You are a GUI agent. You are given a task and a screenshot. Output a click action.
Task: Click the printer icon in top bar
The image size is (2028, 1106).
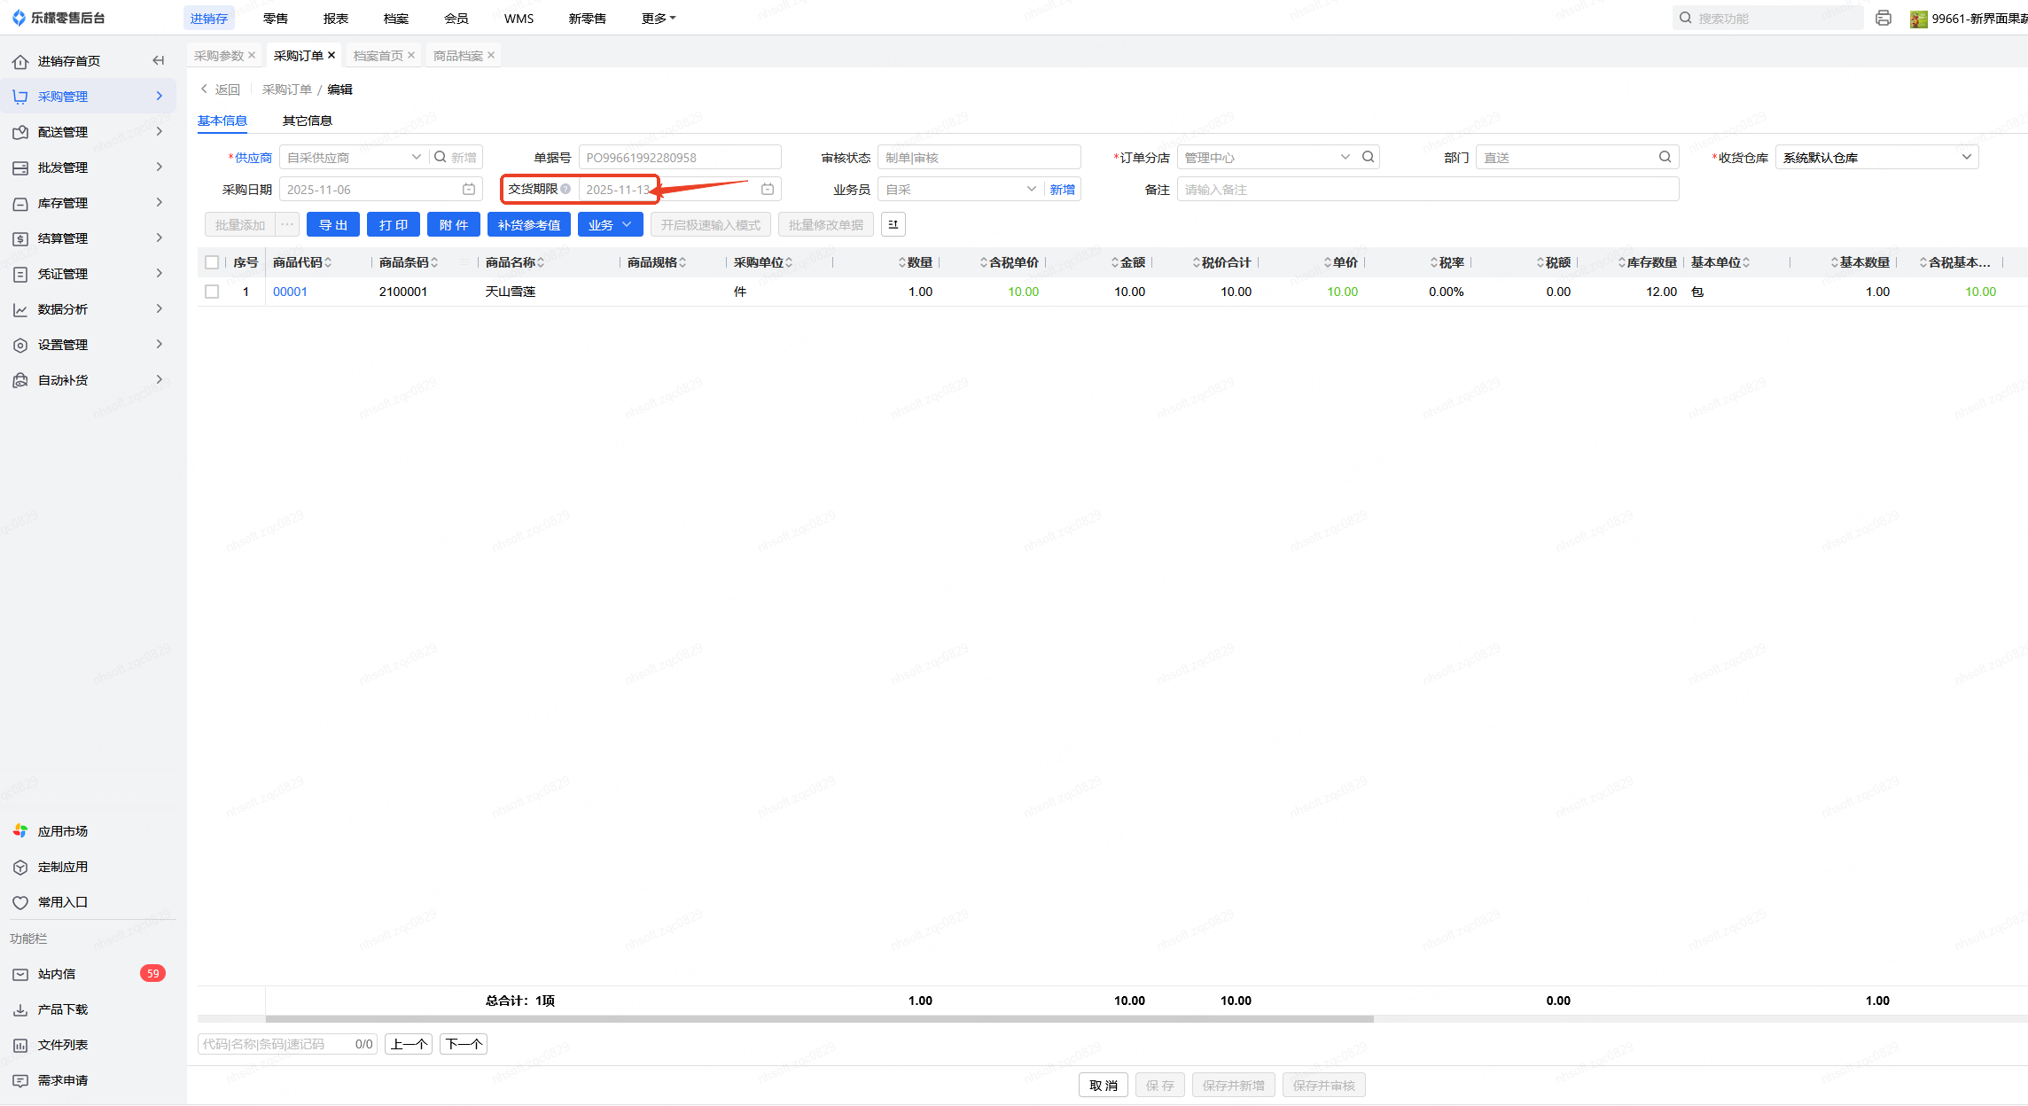(1884, 18)
